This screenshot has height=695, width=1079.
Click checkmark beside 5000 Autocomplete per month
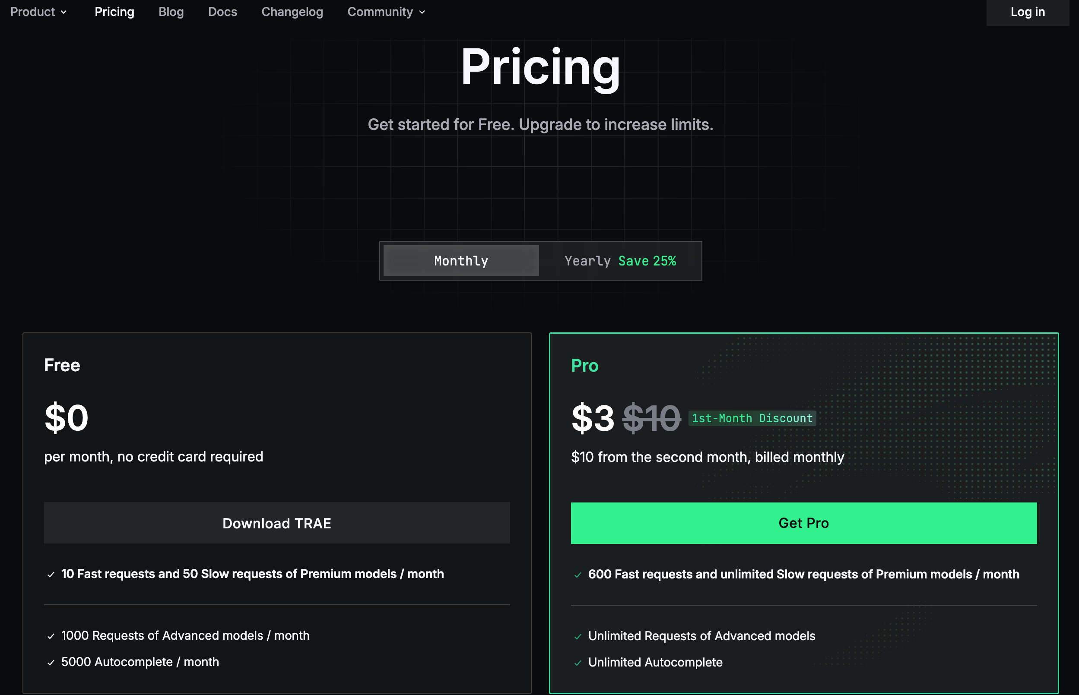click(51, 663)
